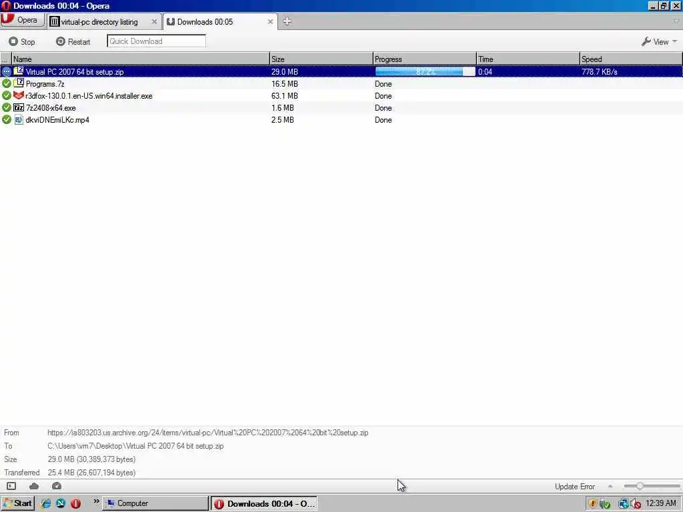This screenshot has width=683, height=512.
Task: Restart the selected download
Action: [x=73, y=41]
